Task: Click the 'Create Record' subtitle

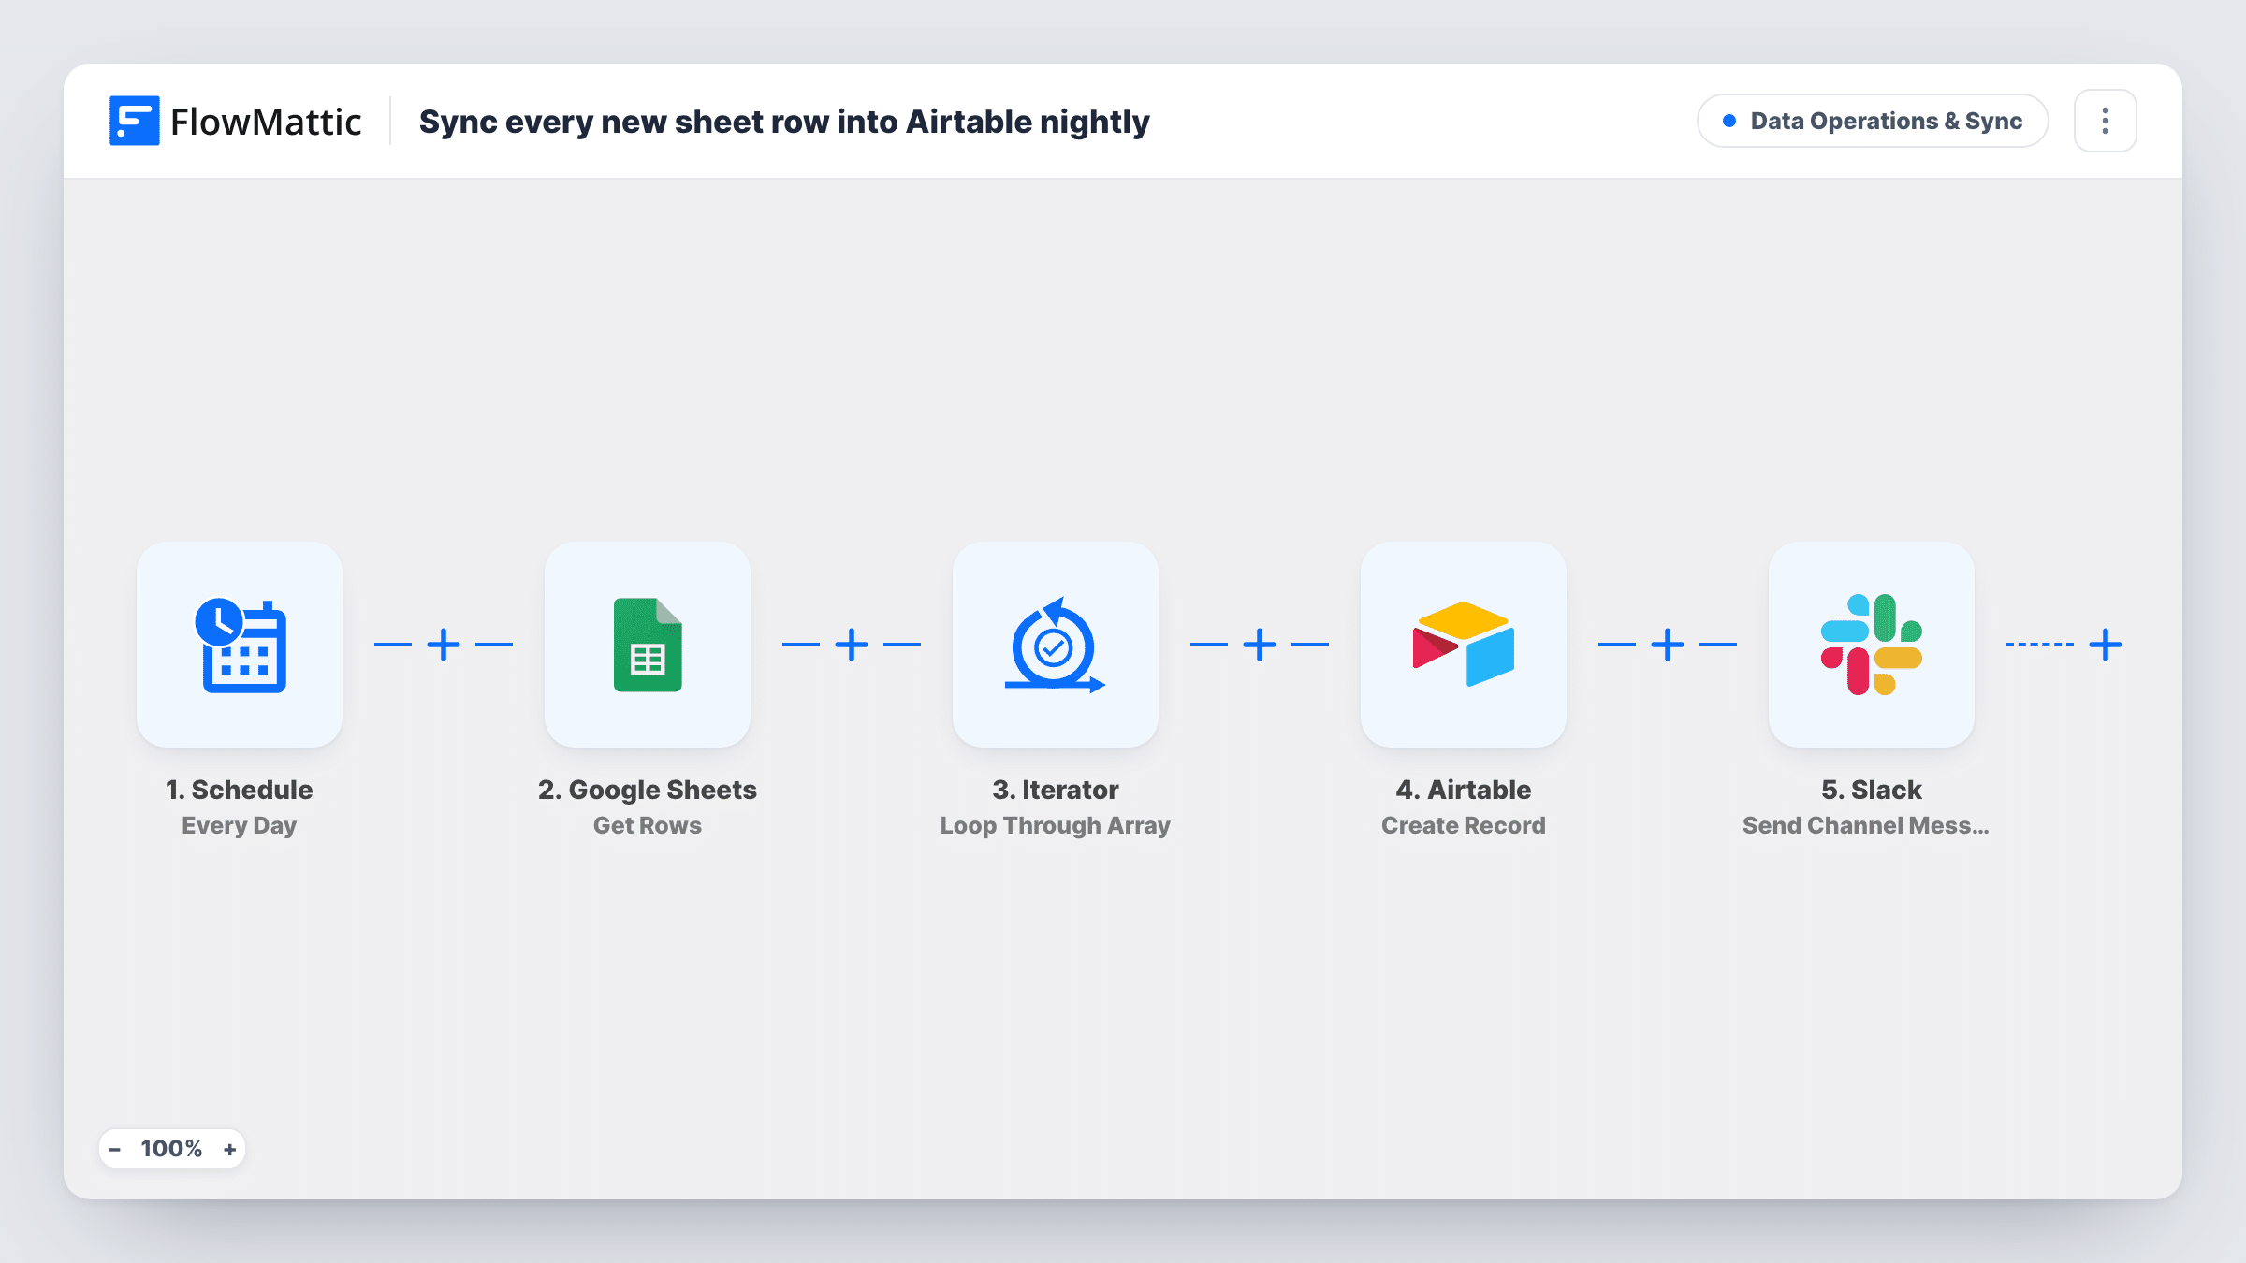Action: pyautogui.click(x=1464, y=825)
